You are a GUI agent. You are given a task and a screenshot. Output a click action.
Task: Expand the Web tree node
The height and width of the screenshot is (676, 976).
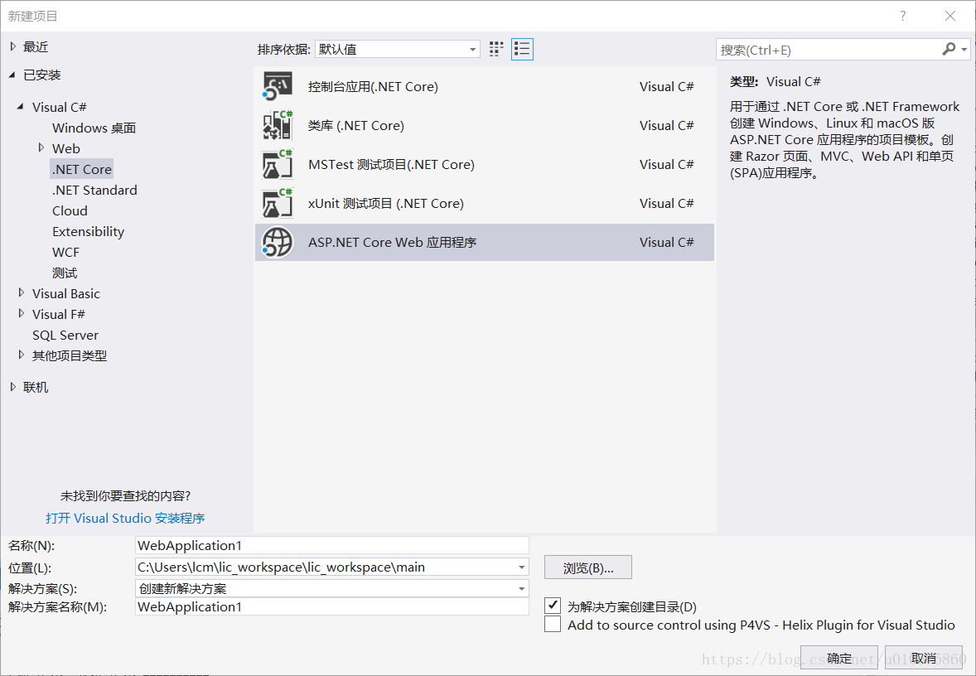[x=41, y=148]
